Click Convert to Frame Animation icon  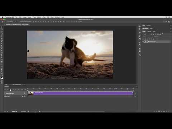click(5, 111)
